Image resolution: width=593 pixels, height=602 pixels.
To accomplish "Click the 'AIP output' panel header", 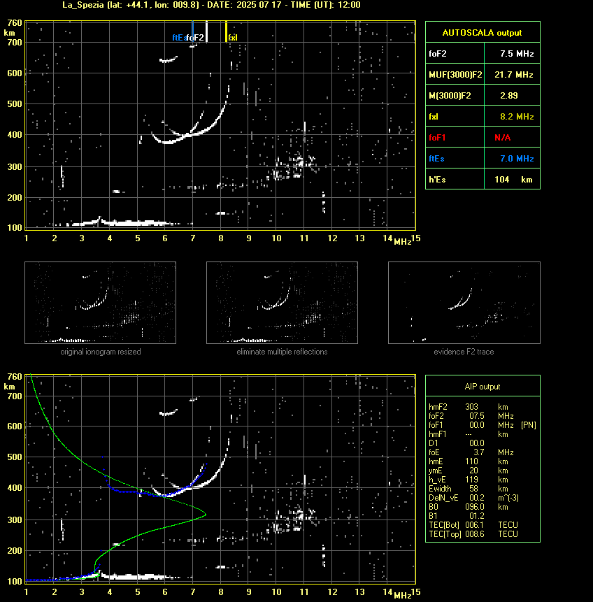I will coord(483,387).
